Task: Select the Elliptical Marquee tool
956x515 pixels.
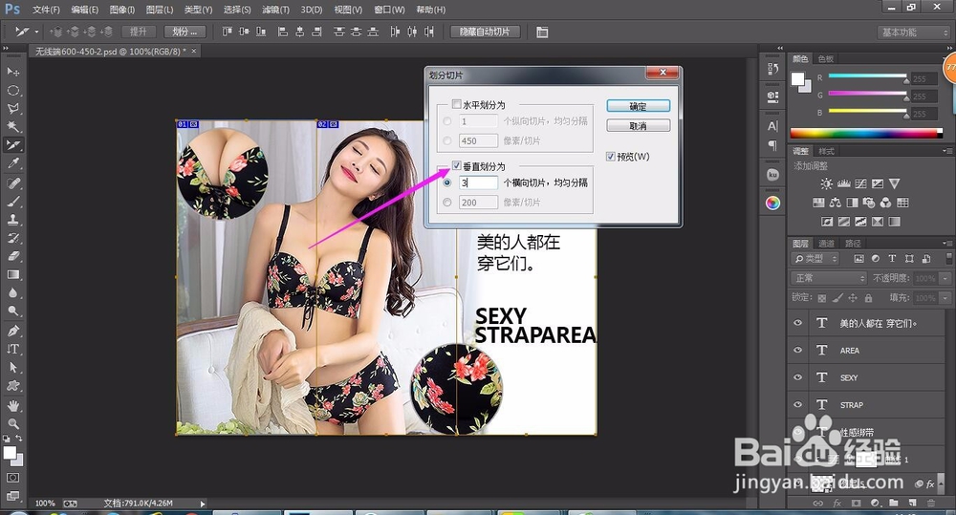Action: pos(12,90)
